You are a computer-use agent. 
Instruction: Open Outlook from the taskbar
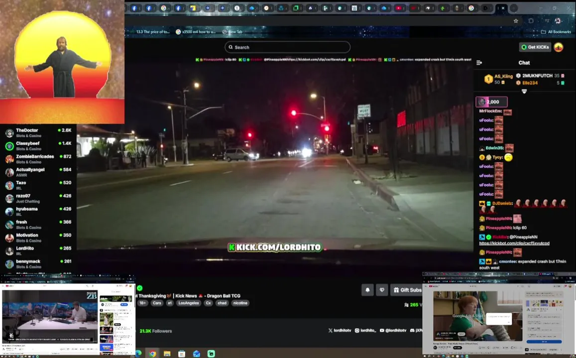point(197,354)
